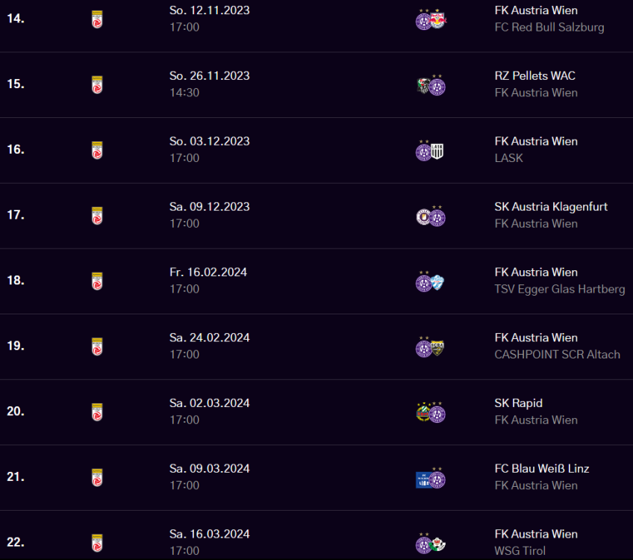This screenshot has height=560, width=633.
Task: Open the FC Red Bull Salzburg team link
Action: pos(549,28)
